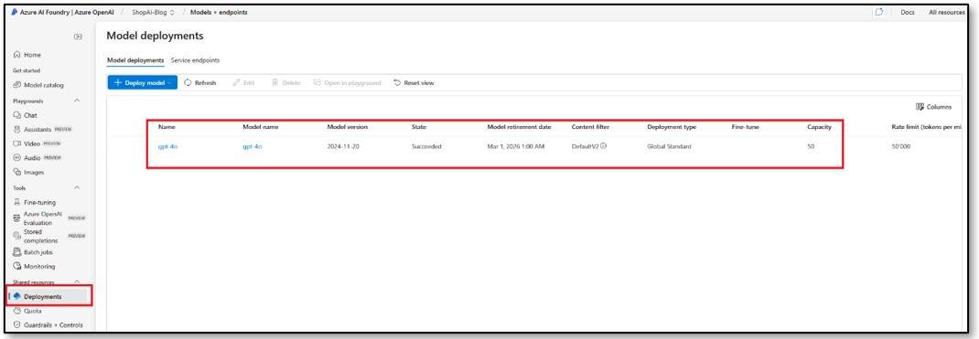Collapse the Shared resources section chevron

coord(78,281)
